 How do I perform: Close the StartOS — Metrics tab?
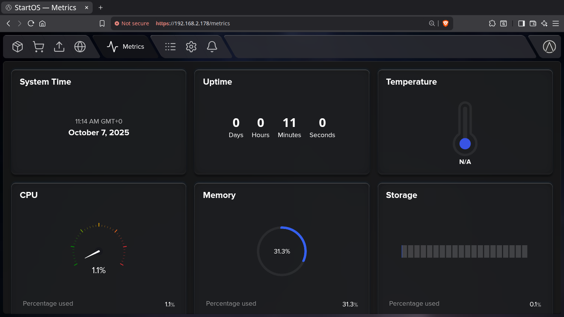[x=87, y=8]
